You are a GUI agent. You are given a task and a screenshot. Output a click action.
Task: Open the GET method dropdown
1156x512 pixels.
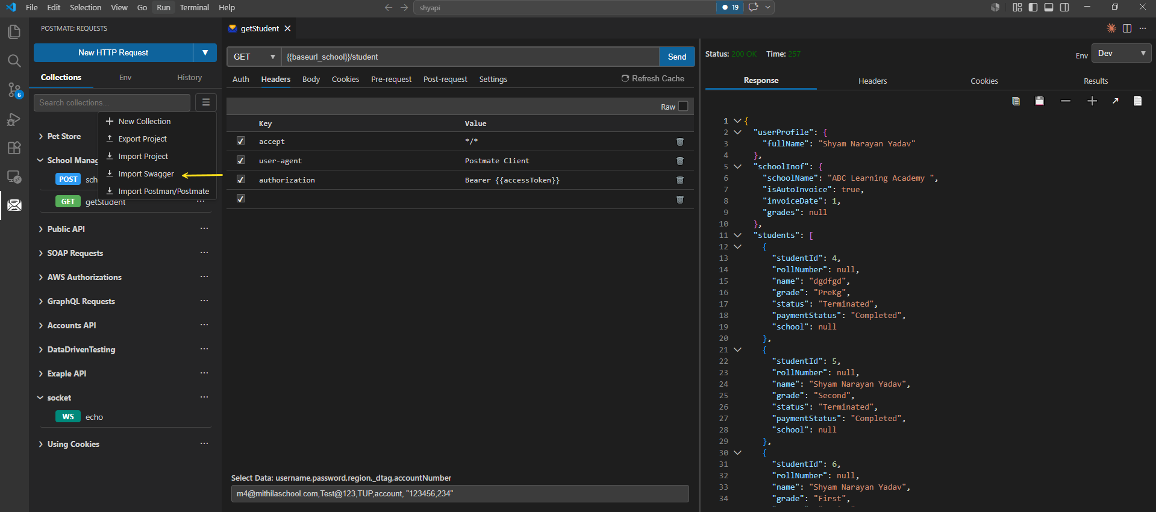point(254,57)
